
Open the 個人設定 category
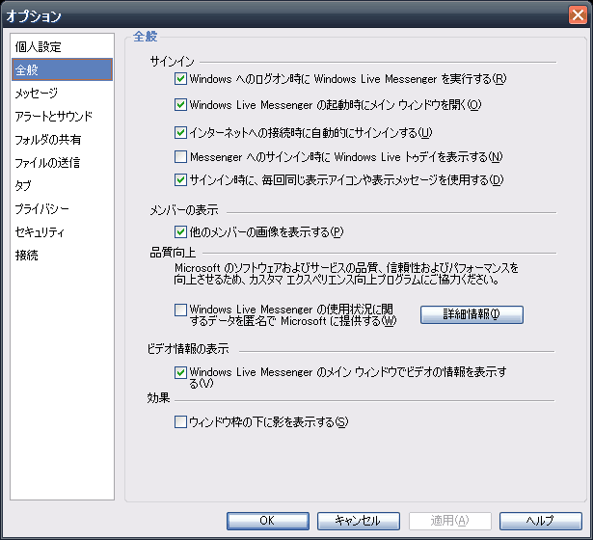point(62,47)
